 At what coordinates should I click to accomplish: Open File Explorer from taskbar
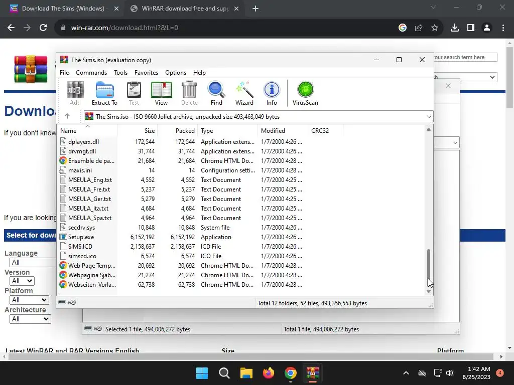[x=246, y=373]
